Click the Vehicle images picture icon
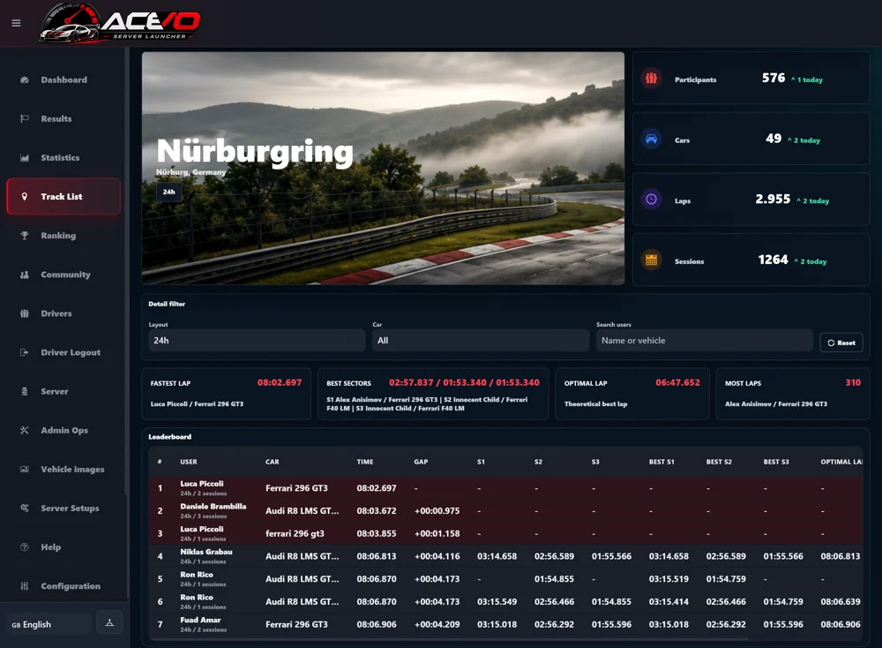The height and width of the screenshot is (648, 882). click(x=24, y=469)
